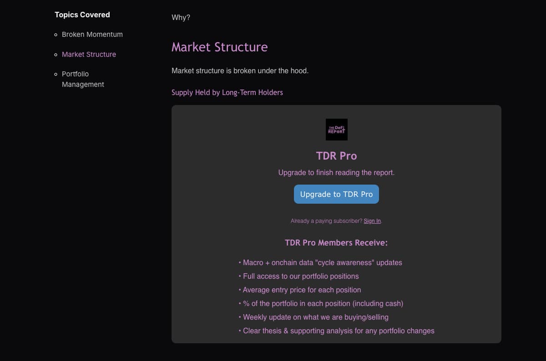Select the Broken Momentum topic
This screenshot has width=546, height=361.
pos(92,35)
